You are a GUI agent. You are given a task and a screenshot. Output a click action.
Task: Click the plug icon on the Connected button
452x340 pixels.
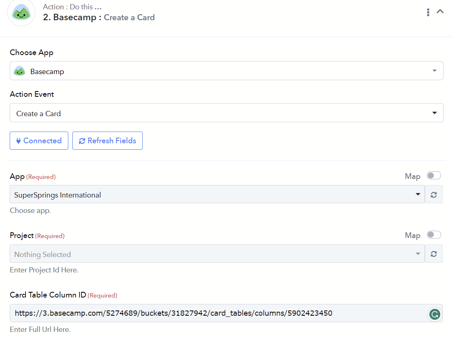pos(19,141)
